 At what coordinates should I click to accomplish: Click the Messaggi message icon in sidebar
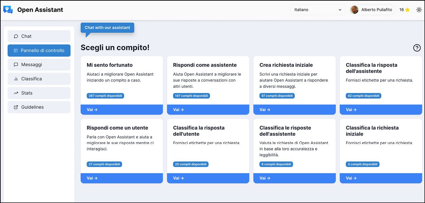pos(16,65)
